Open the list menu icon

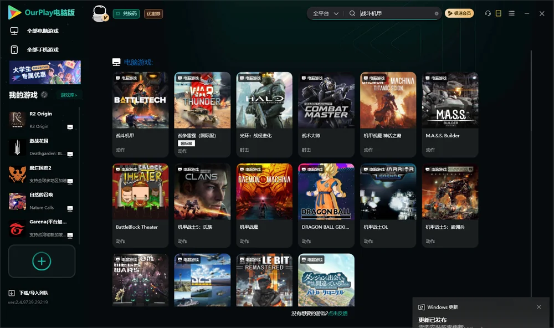coord(511,13)
